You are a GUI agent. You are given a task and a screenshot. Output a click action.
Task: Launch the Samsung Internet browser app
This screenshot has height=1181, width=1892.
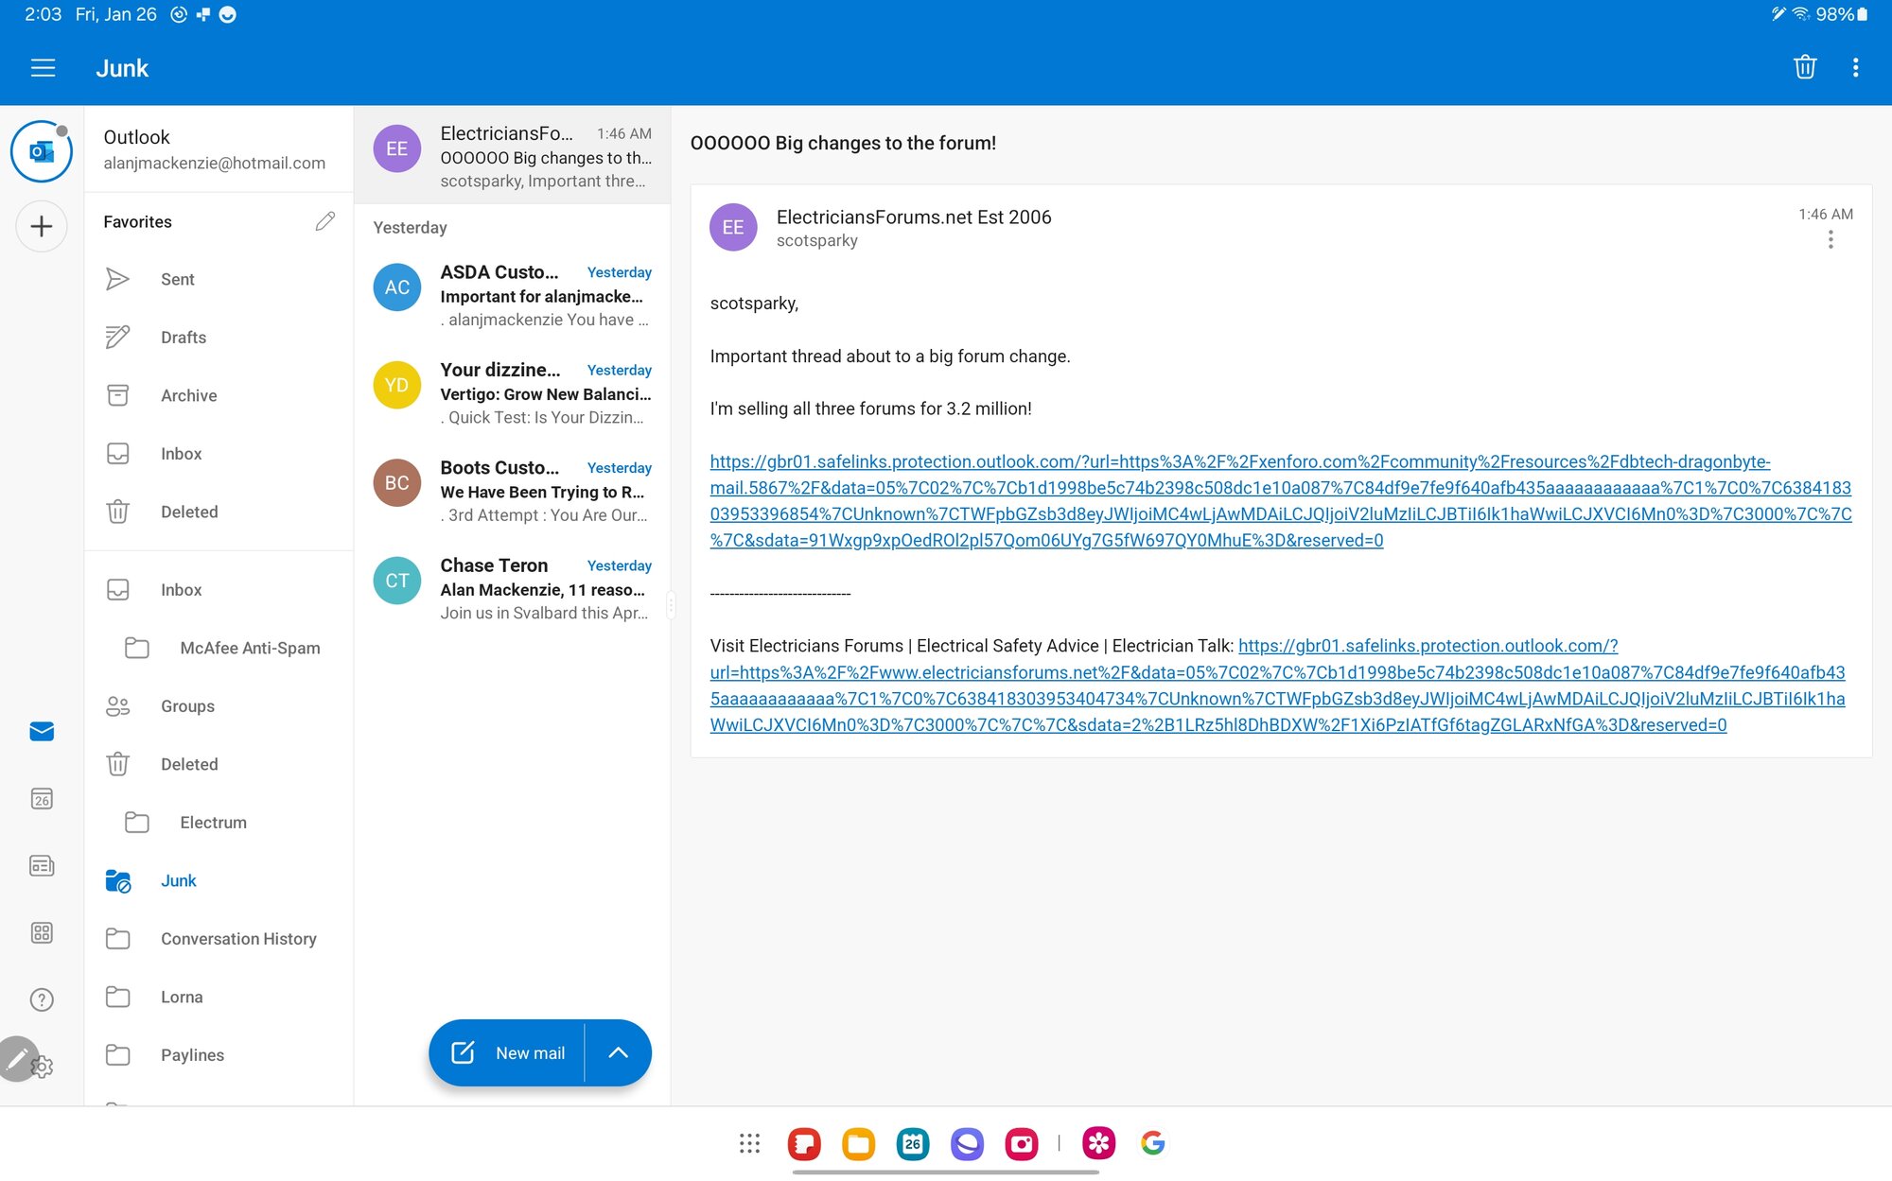tap(967, 1143)
